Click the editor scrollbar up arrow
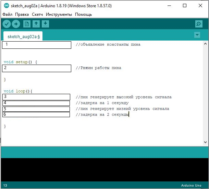 pyautogui.click(x=205, y=44)
